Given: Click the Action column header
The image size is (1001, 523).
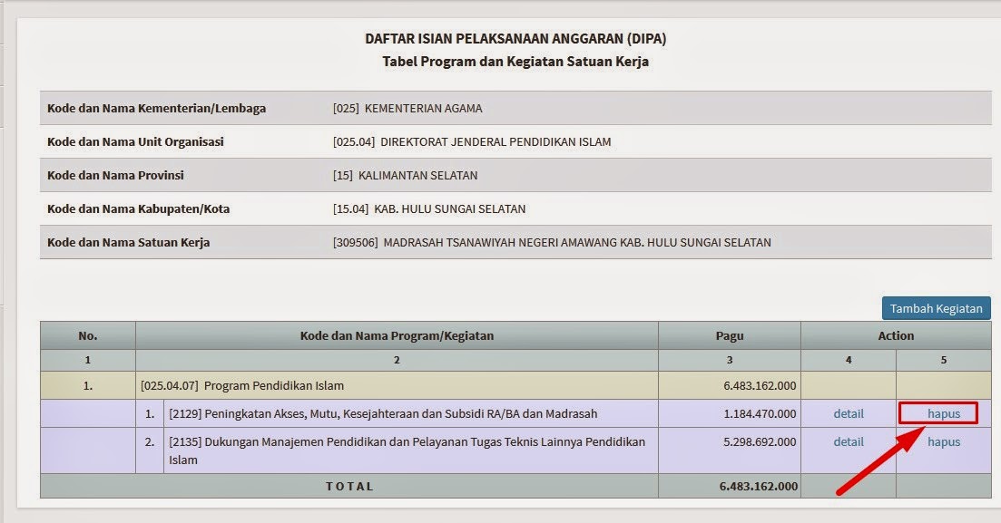Looking at the screenshot, I should [x=896, y=335].
